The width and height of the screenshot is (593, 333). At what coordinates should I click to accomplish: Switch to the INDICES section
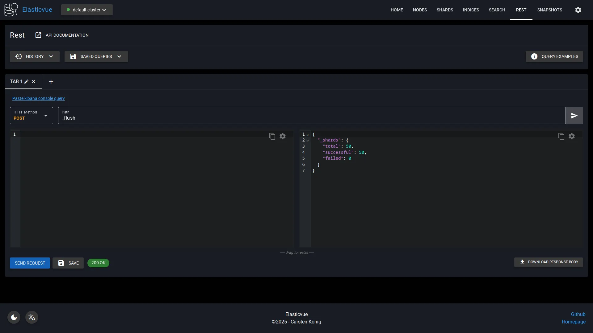click(471, 10)
